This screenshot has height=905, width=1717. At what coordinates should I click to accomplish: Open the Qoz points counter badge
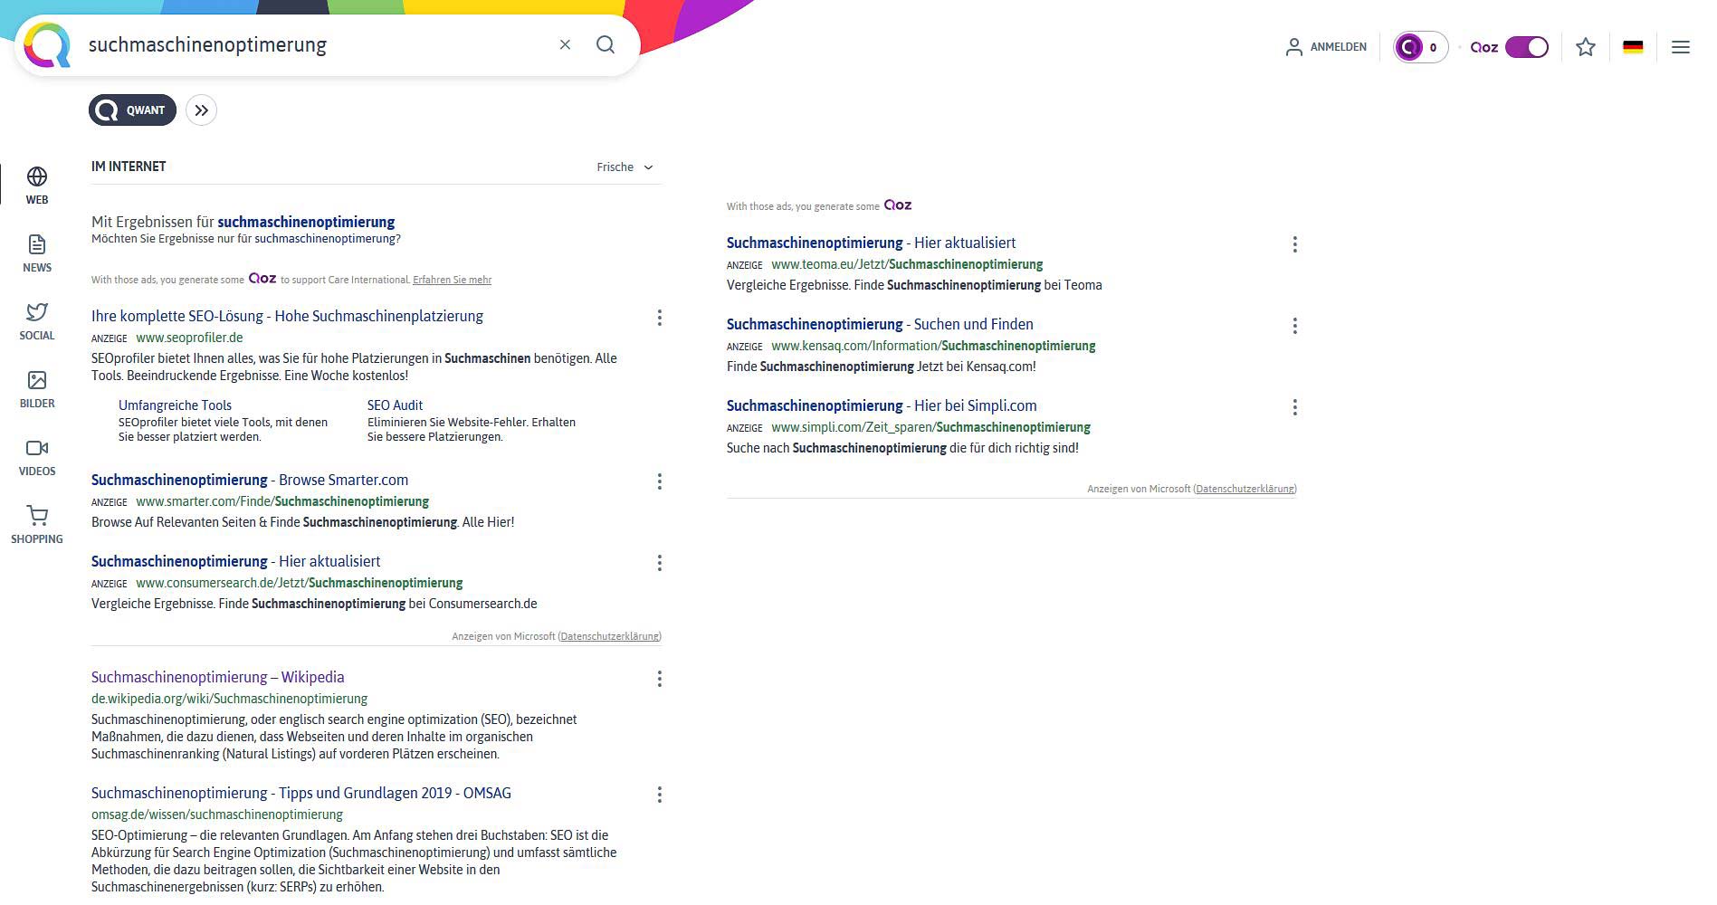(x=1420, y=47)
